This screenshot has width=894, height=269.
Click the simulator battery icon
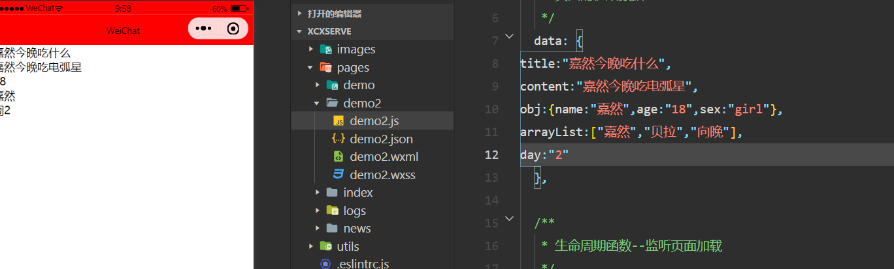coord(240,9)
